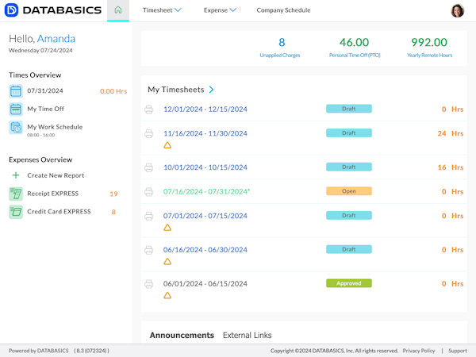Click the 07/31/2024 times overview date
The image size is (476, 357).
(x=45, y=90)
